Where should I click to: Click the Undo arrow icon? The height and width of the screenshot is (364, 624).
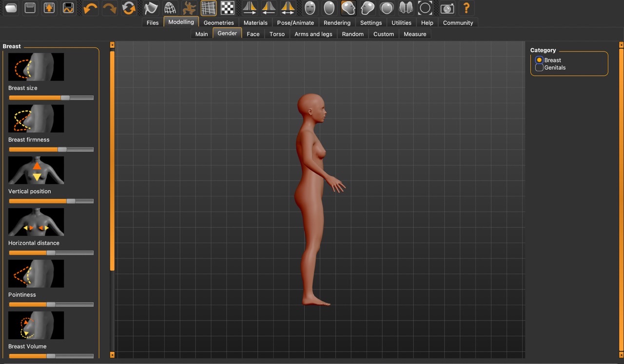pyautogui.click(x=90, y=8)
